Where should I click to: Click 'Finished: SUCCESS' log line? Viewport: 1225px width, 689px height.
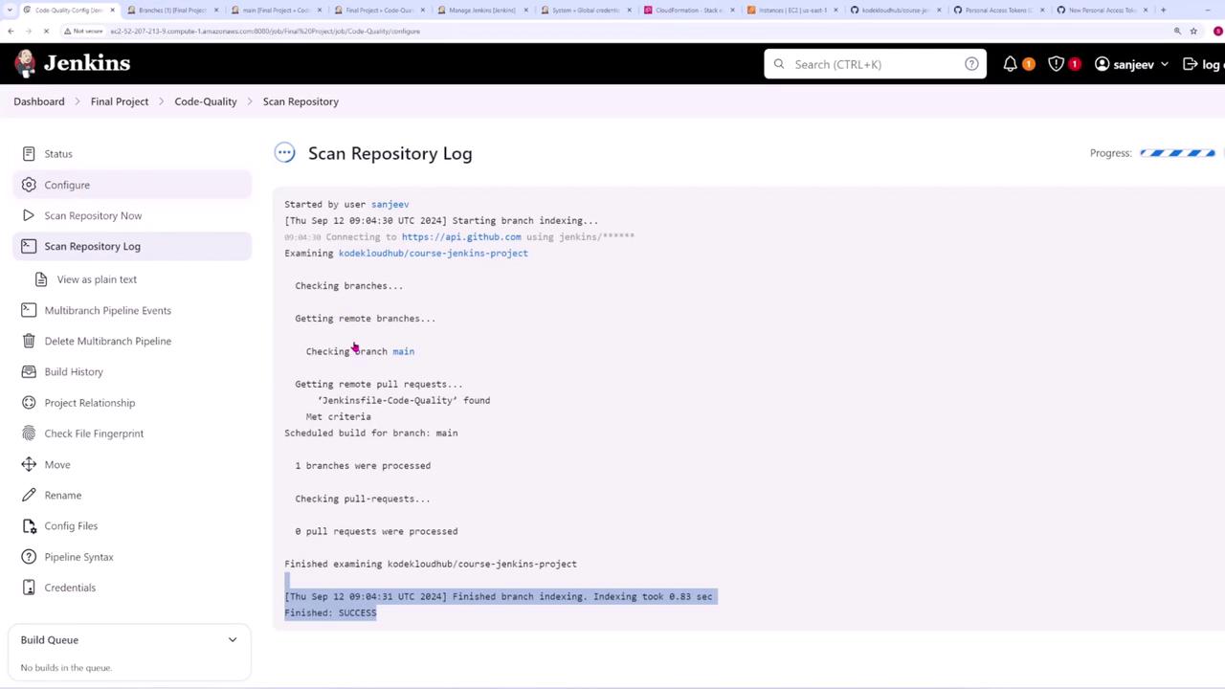tap(330, 613)
